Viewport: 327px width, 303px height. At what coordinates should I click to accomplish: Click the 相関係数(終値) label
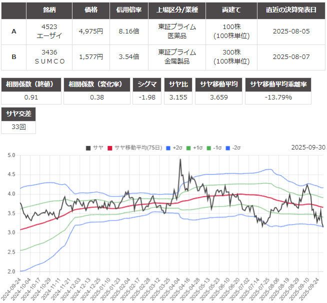(x=31, y=84)
